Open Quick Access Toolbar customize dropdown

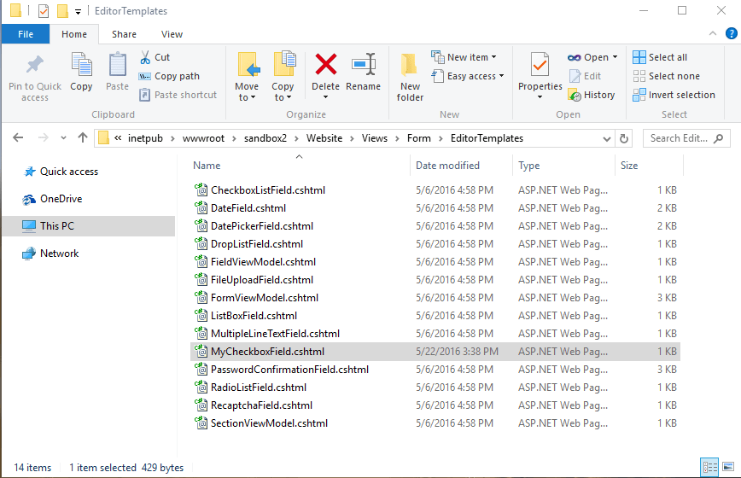79,11
